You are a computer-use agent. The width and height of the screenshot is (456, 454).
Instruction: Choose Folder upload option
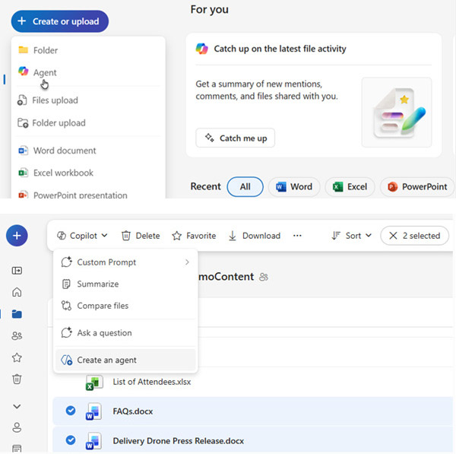(88, 122)
